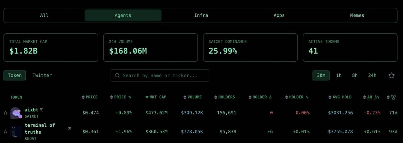Click the favorites star filter icon
403x143 pixels.
[x=391, y=76]
